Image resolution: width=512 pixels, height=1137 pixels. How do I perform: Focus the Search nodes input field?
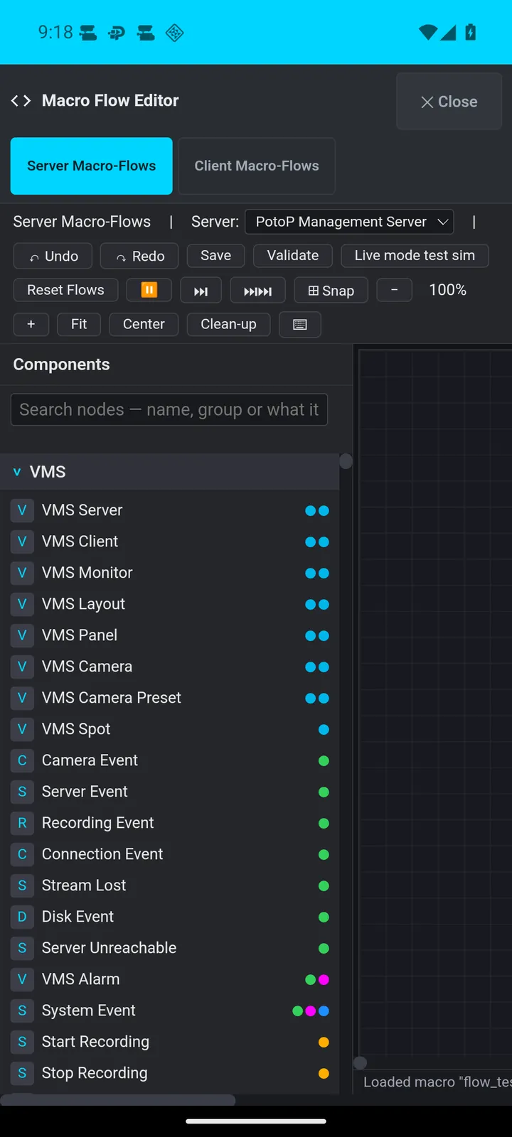(x=169, y=410)
